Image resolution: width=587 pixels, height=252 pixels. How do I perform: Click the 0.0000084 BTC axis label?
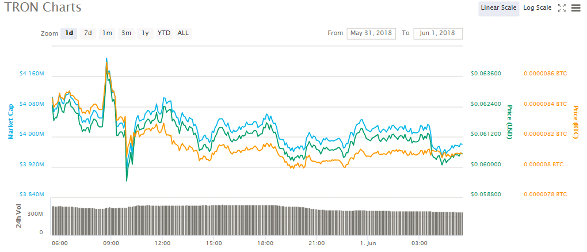(x=546, y=104)
